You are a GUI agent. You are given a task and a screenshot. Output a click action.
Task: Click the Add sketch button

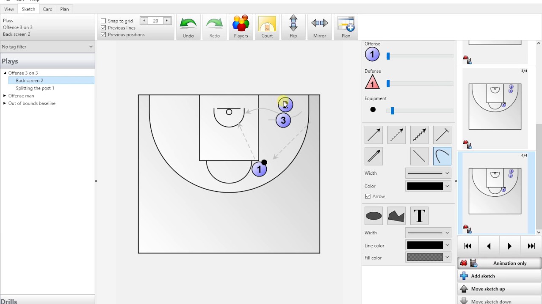pyautogui.click(x=500, y=276)
